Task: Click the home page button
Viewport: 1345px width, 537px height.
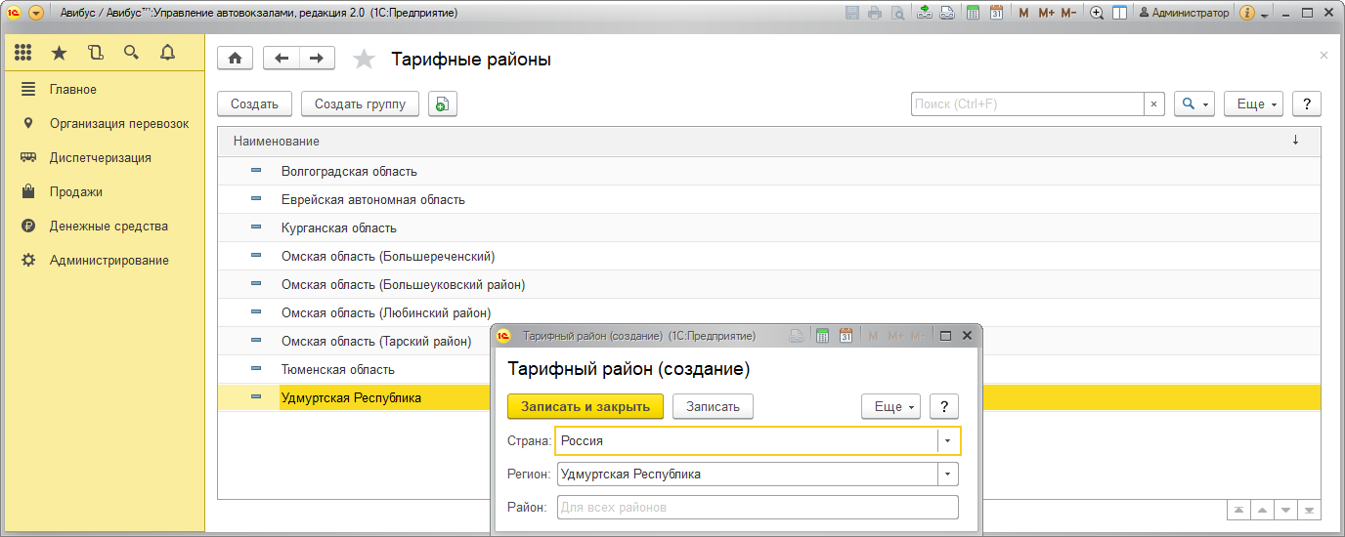Action: tap(235, 59)
